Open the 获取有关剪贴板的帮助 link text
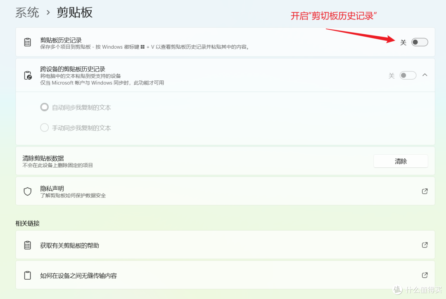The image size is (446, 299). (x=70, y=245)
